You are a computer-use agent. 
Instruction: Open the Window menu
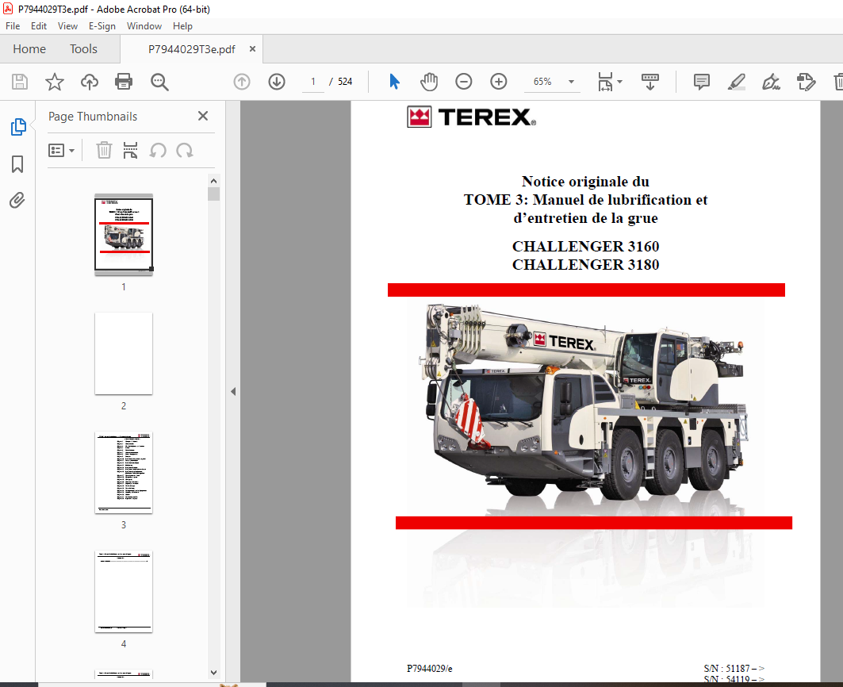point(144,26)
